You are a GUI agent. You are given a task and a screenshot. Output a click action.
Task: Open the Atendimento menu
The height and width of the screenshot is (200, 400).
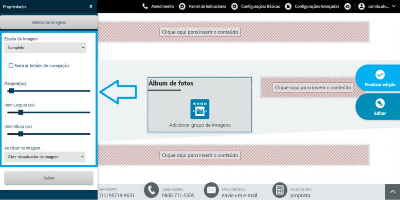pyautogui.click(x=163, y=7)
